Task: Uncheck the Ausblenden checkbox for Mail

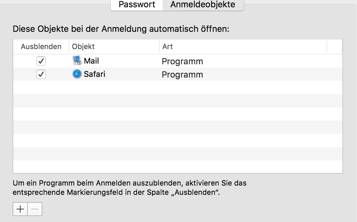Action: (41, 61)
